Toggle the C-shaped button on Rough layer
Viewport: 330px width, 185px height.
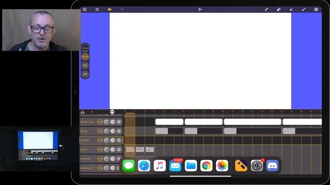[x=113, y=131]
